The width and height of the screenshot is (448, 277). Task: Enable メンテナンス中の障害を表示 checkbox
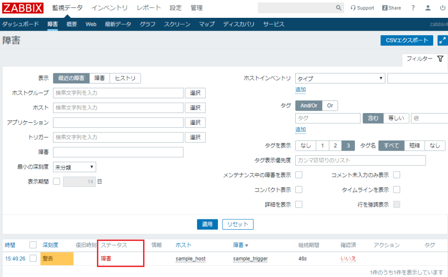pos(299,175)
